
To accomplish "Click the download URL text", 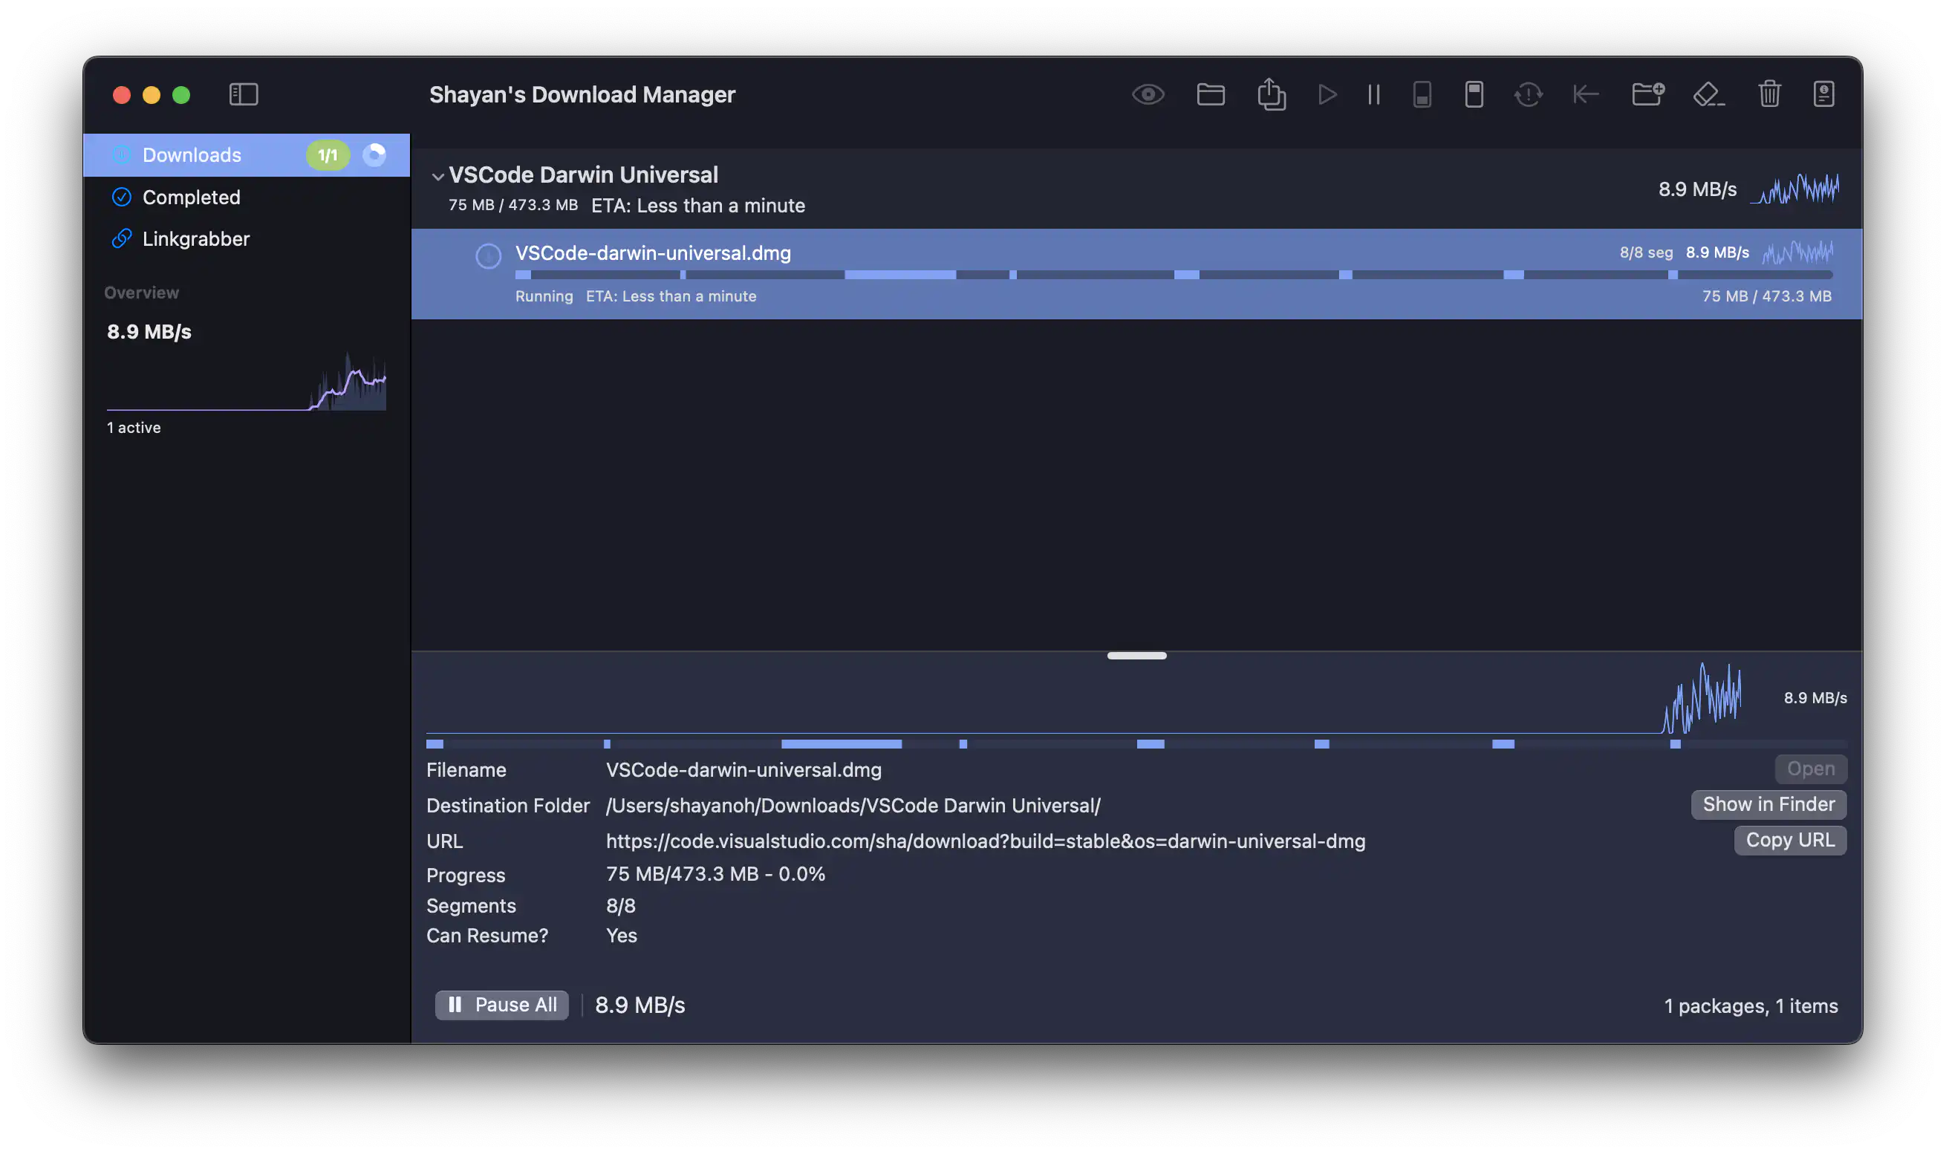I will pyautogui.click(x=986, y=841).
